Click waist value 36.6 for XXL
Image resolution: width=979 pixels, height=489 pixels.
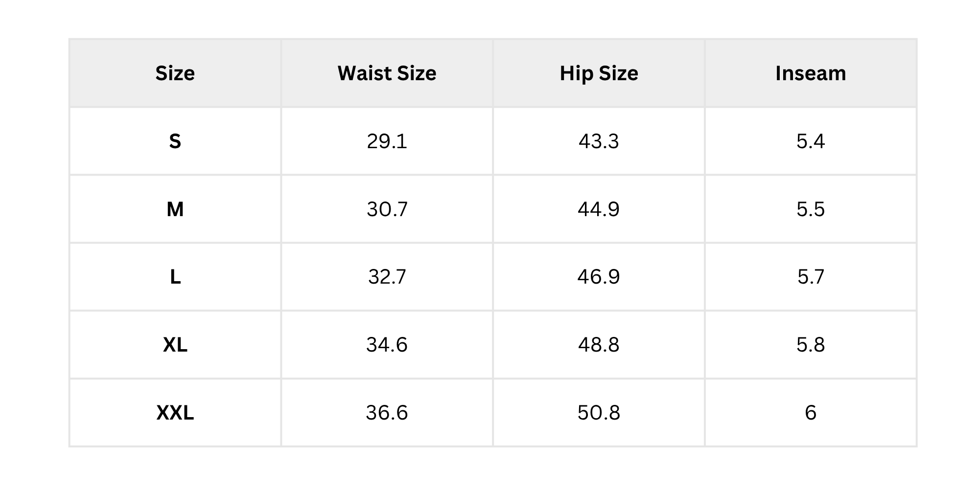point(387,413)
